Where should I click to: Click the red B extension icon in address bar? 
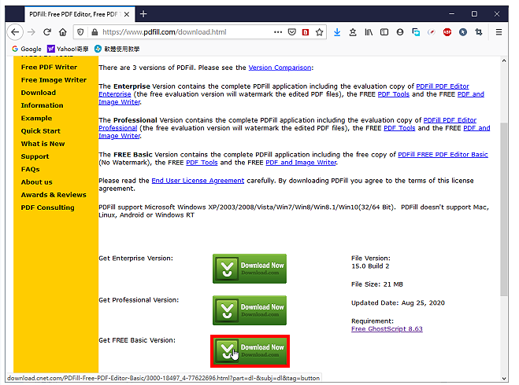click(306, 32)
